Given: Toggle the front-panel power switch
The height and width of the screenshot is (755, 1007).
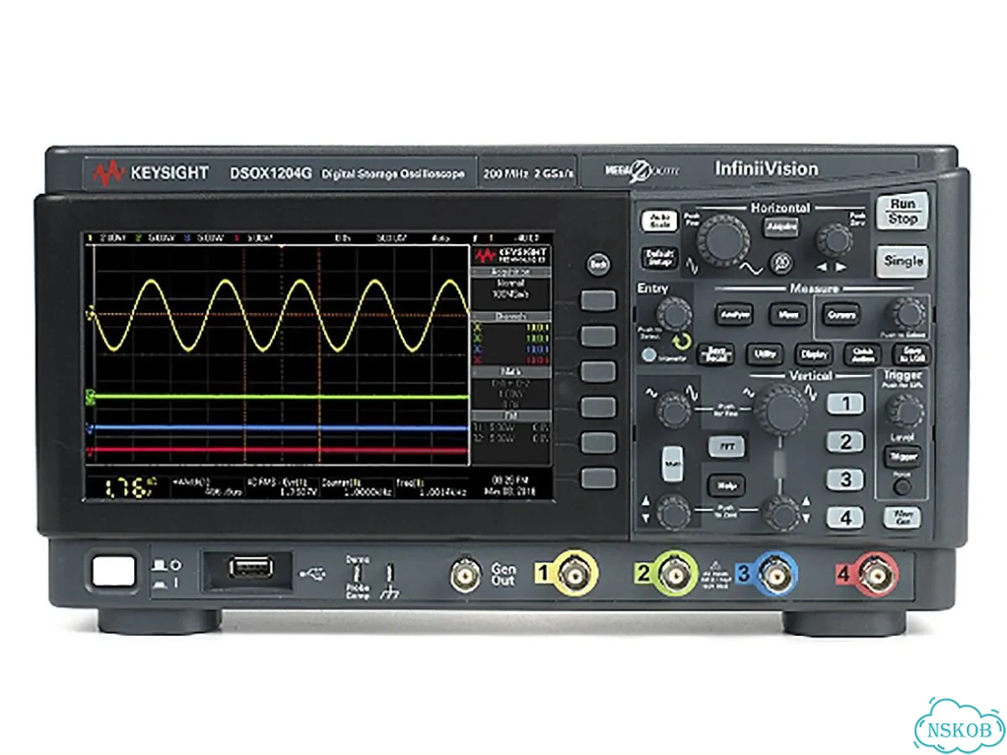Looking at the screenshot, I should (x=114, y=570).
